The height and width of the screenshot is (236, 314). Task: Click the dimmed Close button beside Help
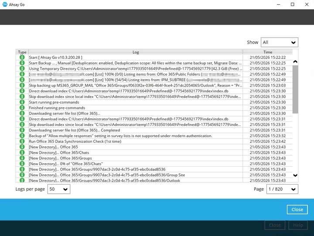[x=275, y=225]
